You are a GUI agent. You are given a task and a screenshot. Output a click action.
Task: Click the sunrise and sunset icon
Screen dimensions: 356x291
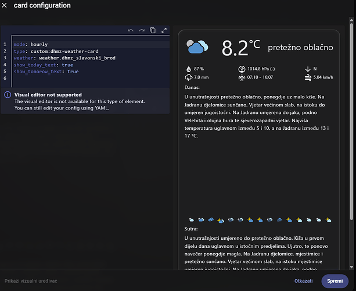tap(242, 77)
